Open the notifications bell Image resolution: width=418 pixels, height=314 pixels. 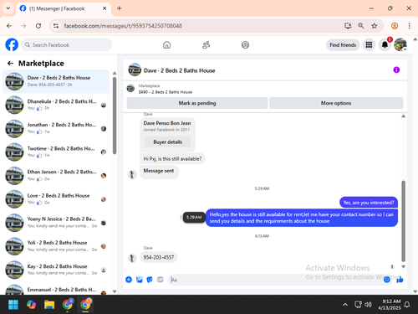pyautogui.click(x=385, y=44)
